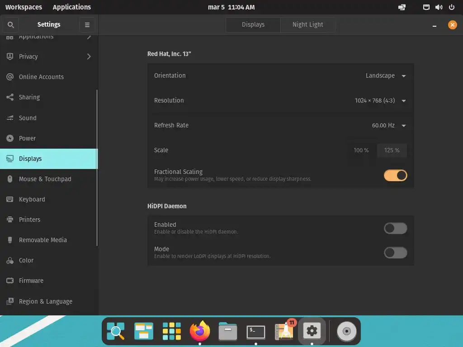The image size is (463, 347).
Task: Click the Color icon in sidebar
Action: coord(10,260)
